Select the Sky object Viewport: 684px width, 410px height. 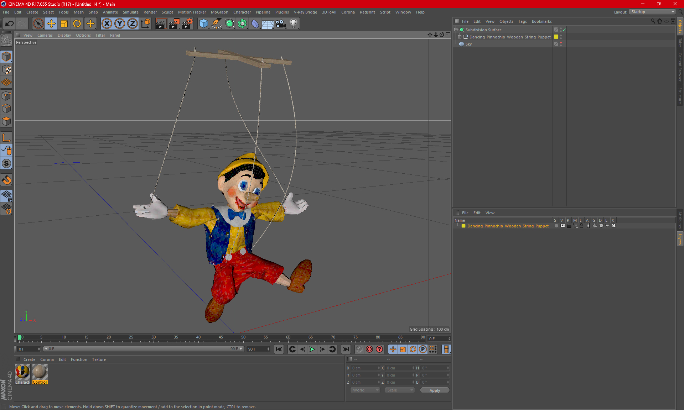click(x=468, y=44)
